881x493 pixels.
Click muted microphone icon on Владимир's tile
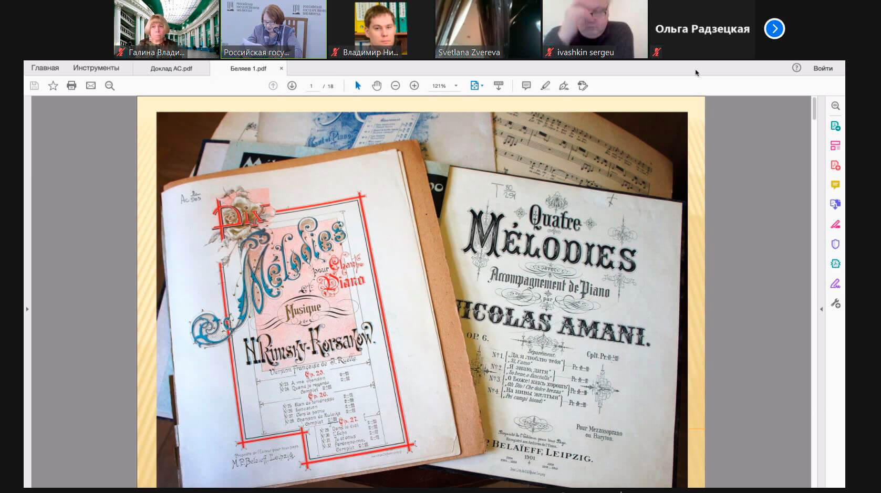(335, 52)
